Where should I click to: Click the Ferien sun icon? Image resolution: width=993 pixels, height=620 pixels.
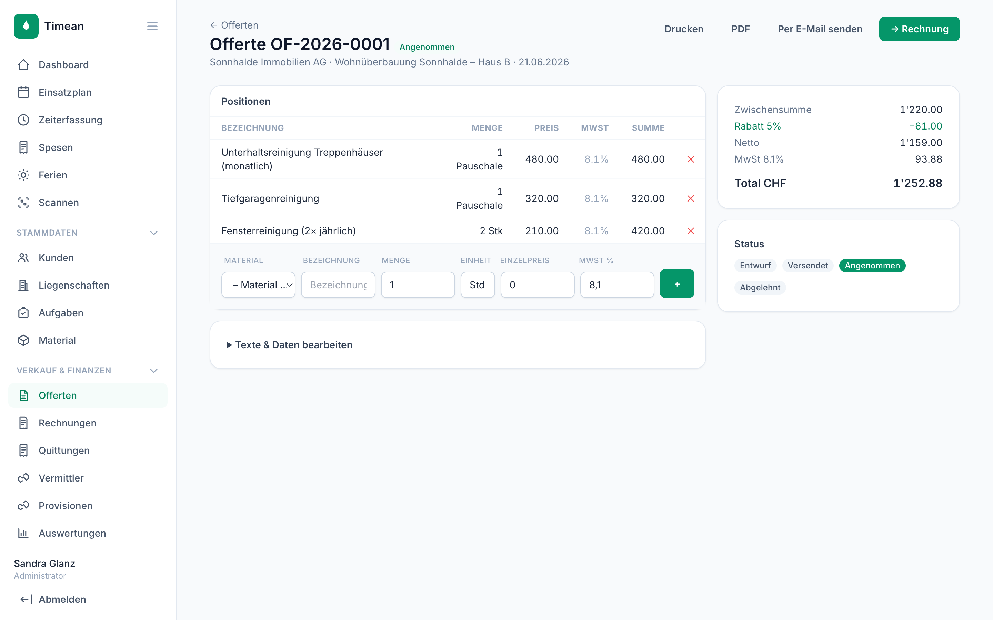(x=23, y=175)
